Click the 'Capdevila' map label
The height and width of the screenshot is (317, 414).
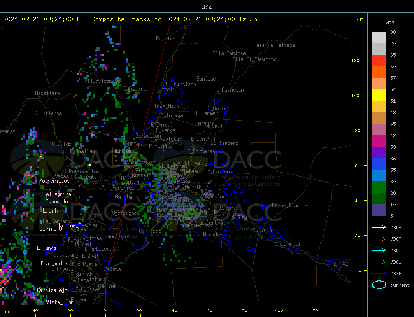click(x=136, y=89)
